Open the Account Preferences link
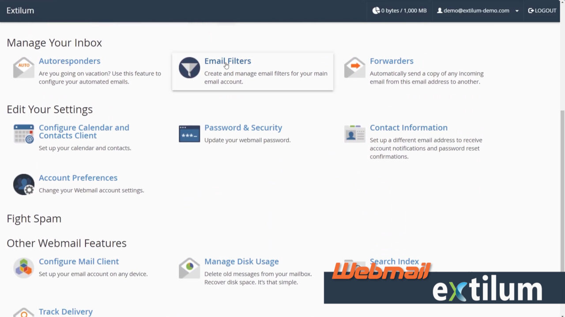Screen dimensions: 565x317 coord(78,177)
